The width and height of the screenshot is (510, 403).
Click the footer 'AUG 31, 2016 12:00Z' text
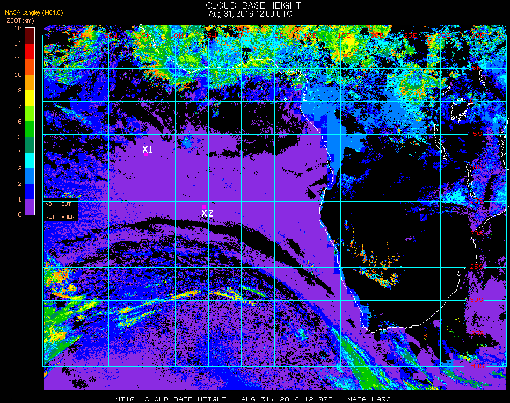(287, 399)
